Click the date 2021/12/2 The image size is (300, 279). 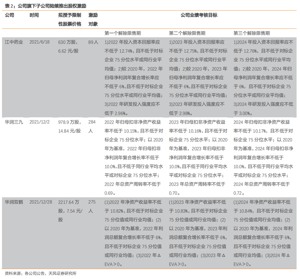pyautogui.click(x=39, y=122)
